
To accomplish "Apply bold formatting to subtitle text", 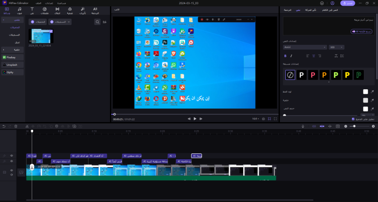I will 285,56.
